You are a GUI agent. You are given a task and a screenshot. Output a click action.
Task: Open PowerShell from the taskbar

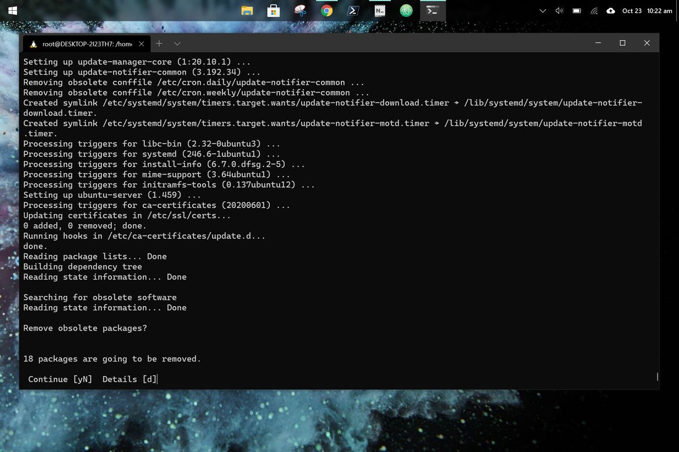(354, 10)
